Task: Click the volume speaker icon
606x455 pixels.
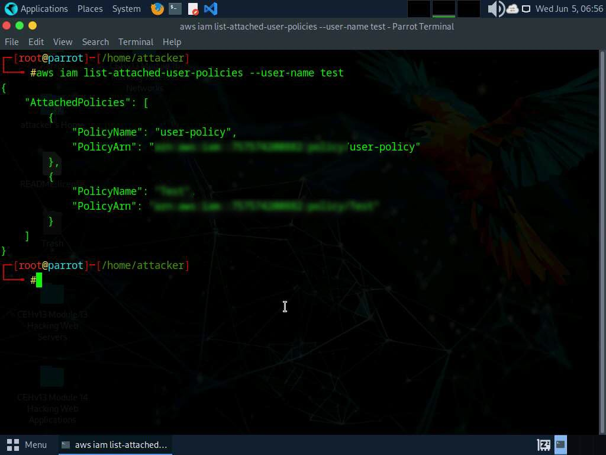Action: tap(495, 9)
